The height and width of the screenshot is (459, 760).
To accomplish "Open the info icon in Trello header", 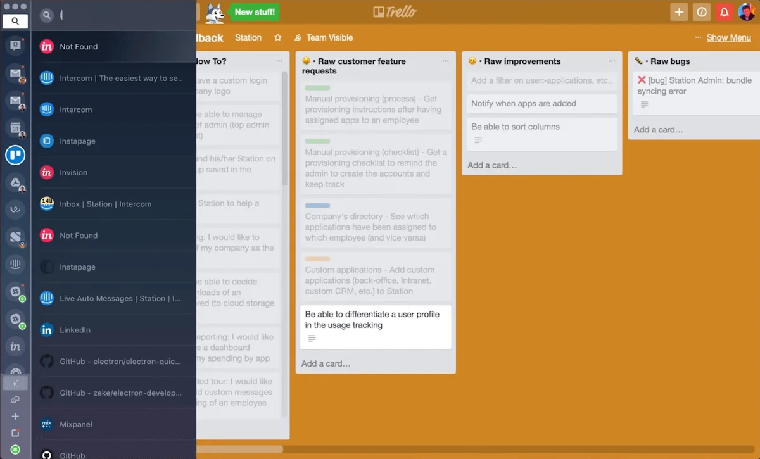I will (x=701, y=12).
